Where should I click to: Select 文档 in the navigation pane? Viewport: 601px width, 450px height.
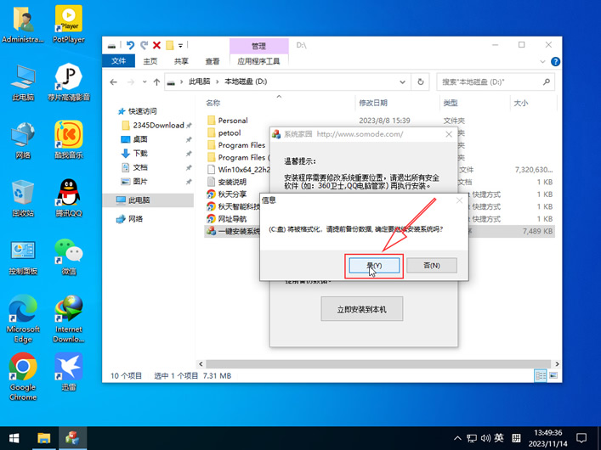tap(140, 167)
